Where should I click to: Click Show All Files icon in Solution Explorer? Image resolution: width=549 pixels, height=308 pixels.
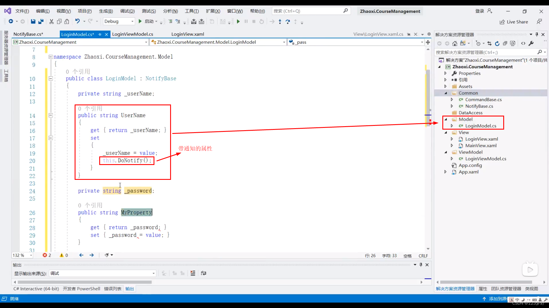513,43
